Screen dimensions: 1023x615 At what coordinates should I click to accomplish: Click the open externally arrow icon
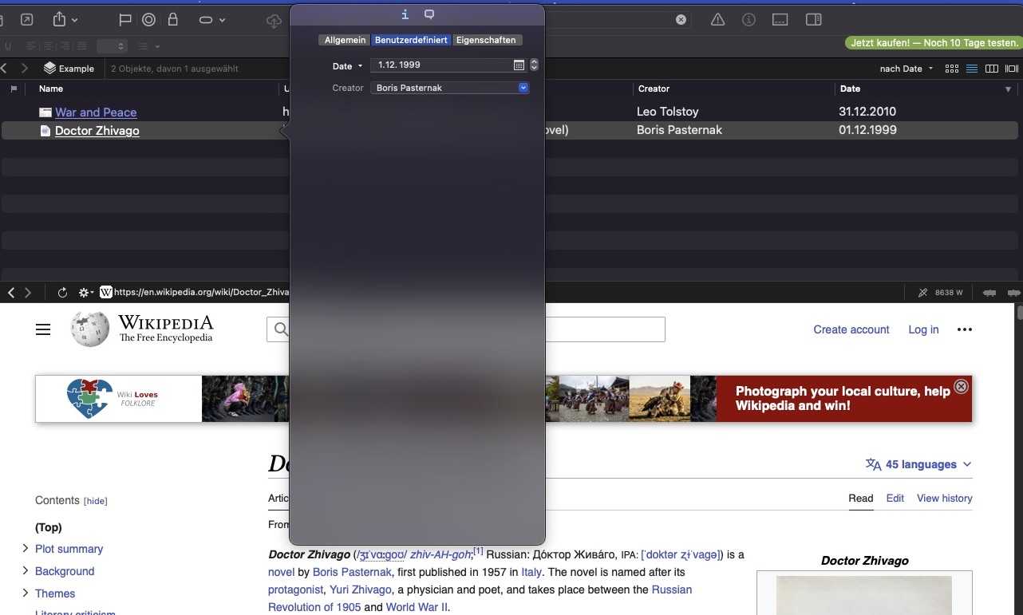26,20
